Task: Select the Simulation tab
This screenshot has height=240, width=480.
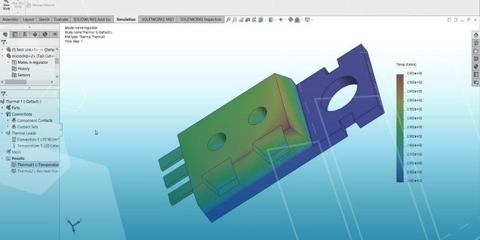Action: click(126, 19)
